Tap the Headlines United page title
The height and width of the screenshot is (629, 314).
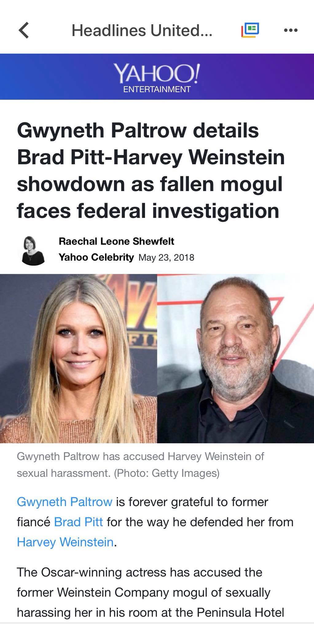[142, 30]
